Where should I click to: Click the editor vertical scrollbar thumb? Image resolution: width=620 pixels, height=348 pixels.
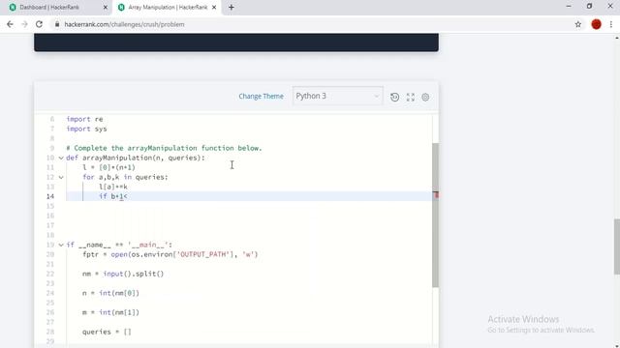click(435, 215)
